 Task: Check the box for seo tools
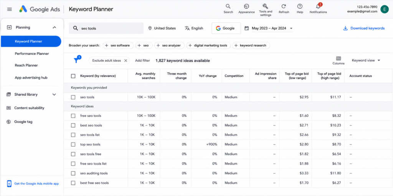coord(73,97)
